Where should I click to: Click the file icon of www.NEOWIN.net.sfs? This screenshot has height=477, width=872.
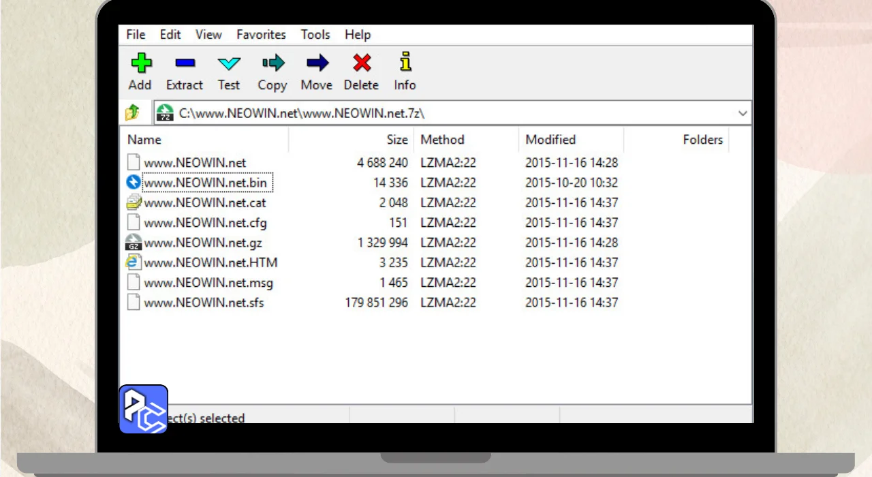134,302
